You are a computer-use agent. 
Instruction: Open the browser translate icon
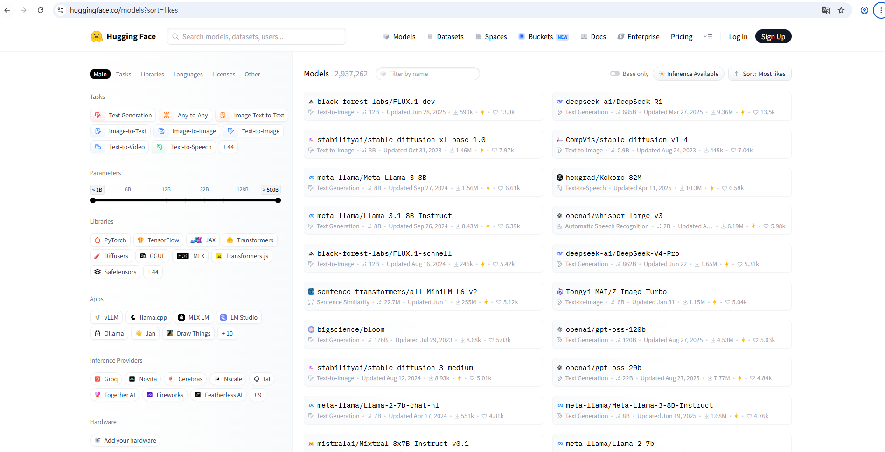(x=826, y=10)
